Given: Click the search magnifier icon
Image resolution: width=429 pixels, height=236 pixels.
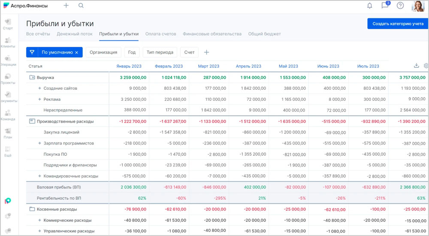Looking at the screenshot, I should pos(81,6).
